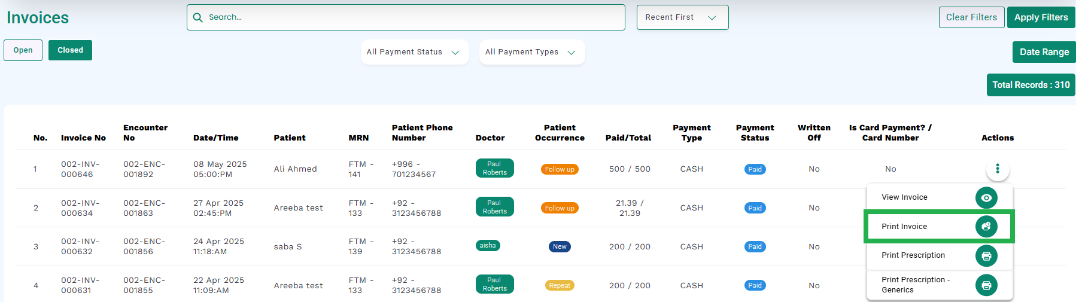
Task: Click the Clear Filters button
Action: point(971,17)
